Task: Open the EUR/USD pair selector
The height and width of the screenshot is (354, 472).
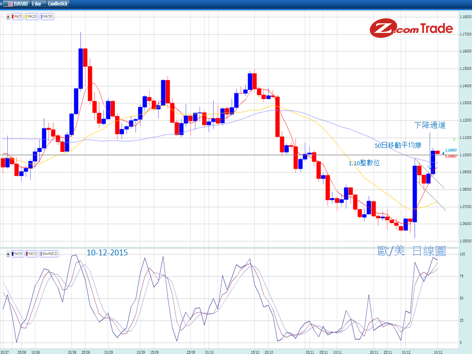Action: [x=21, y=4]
